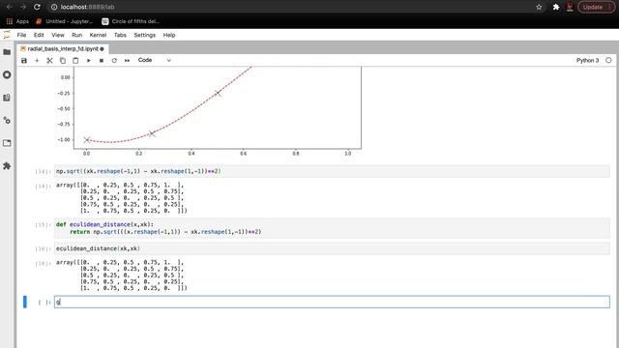Click the JupyterLab logo icon
Viewport: 619px width, 348px height.
coord(7,35)
